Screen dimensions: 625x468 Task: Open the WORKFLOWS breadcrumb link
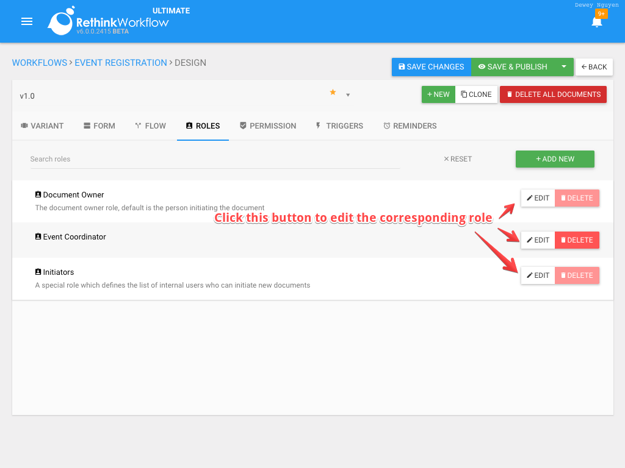coord(39,62)
